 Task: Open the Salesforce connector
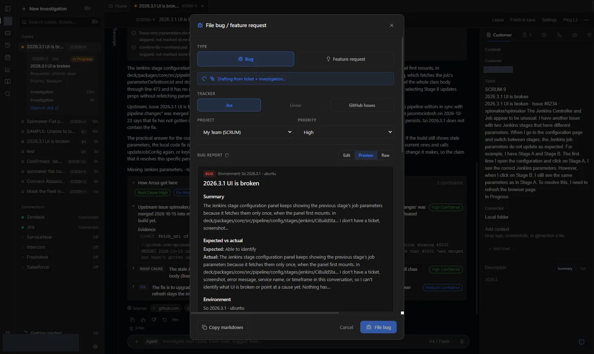tap(60, 267)
